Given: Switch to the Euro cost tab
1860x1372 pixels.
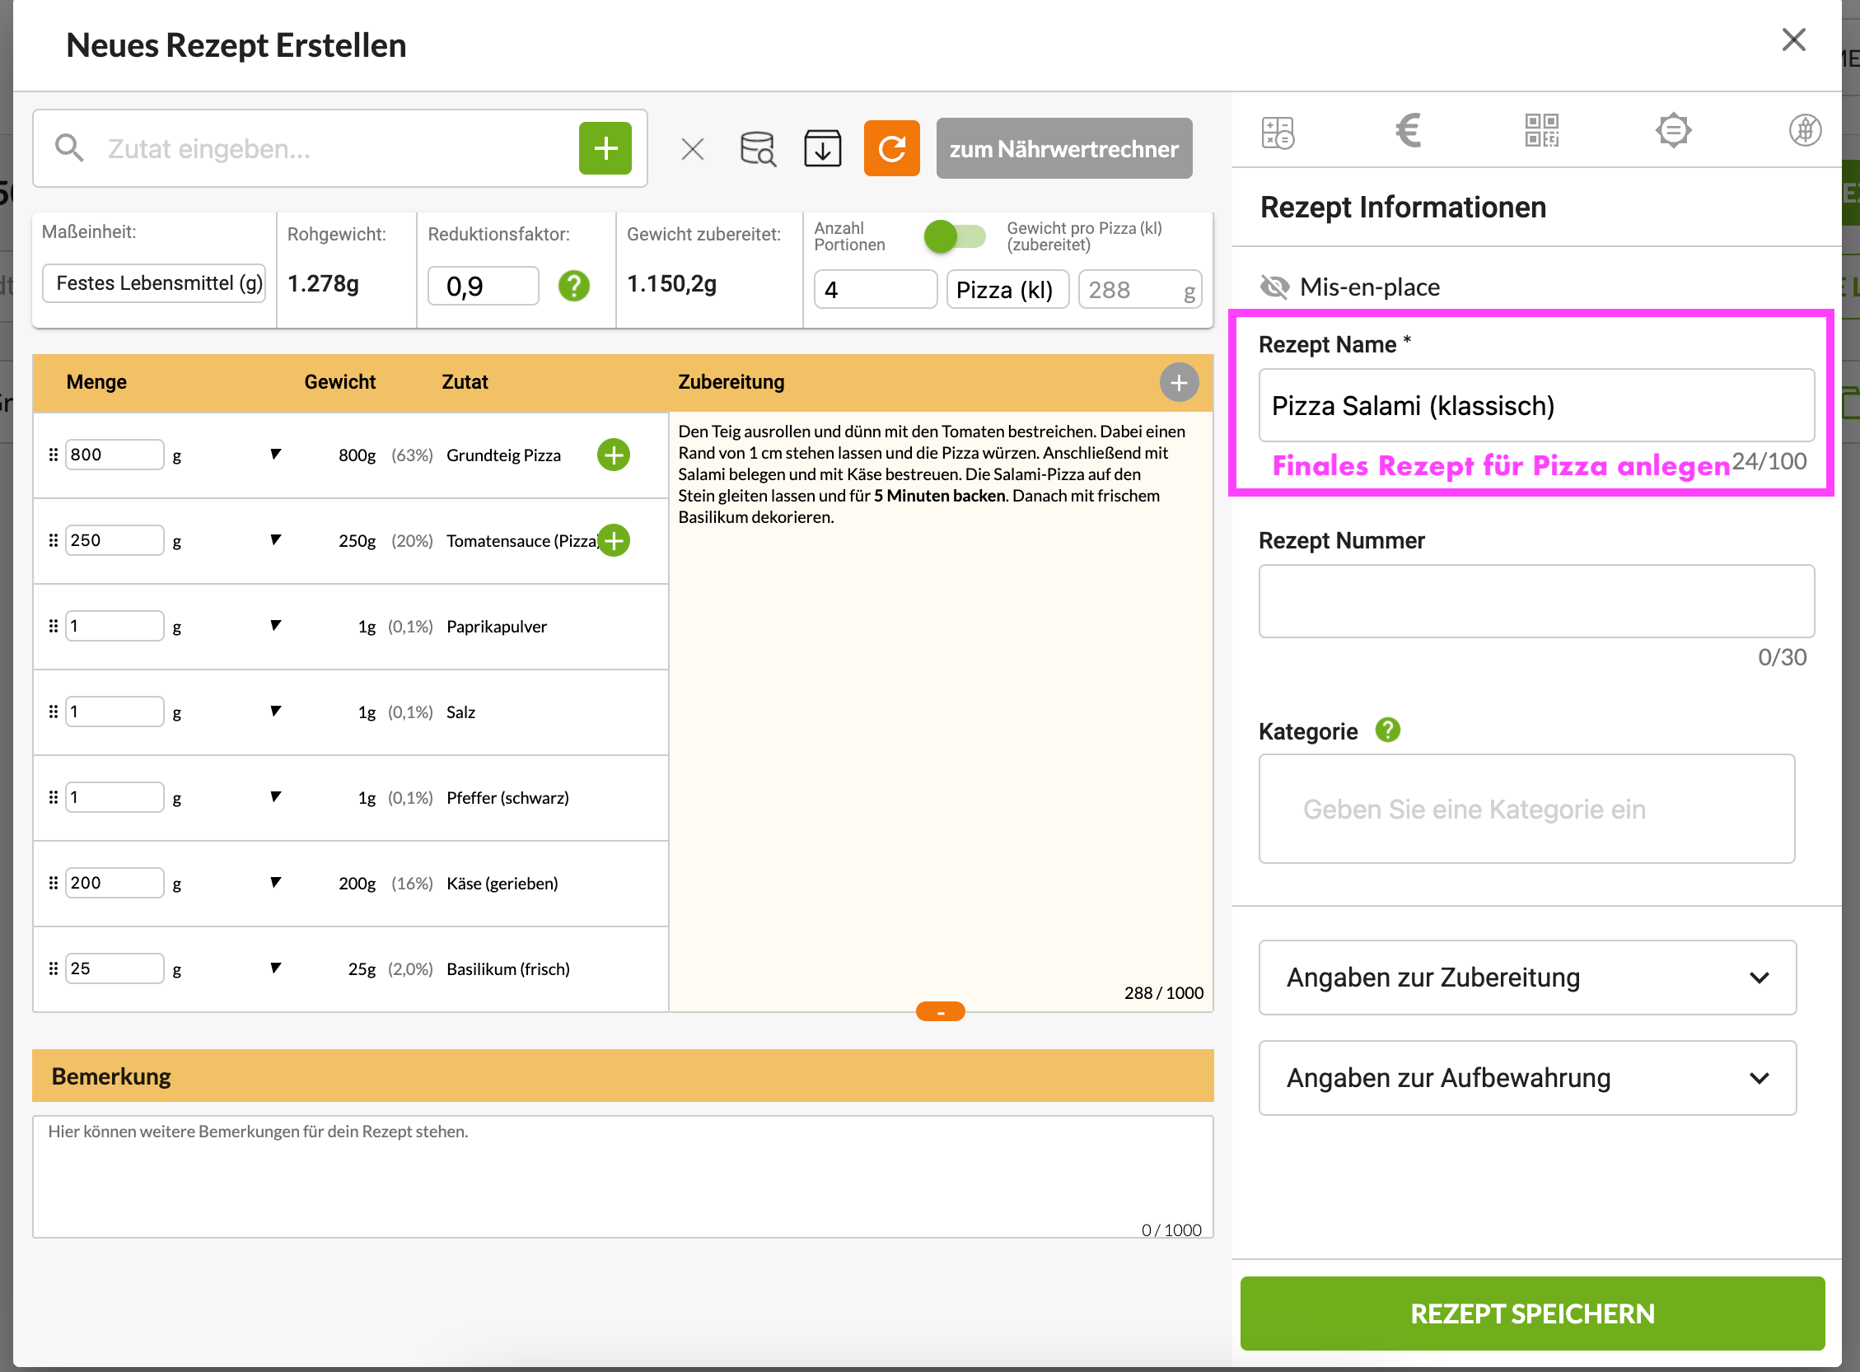Looking at the screenshot, I should (x=1408, y=130).
